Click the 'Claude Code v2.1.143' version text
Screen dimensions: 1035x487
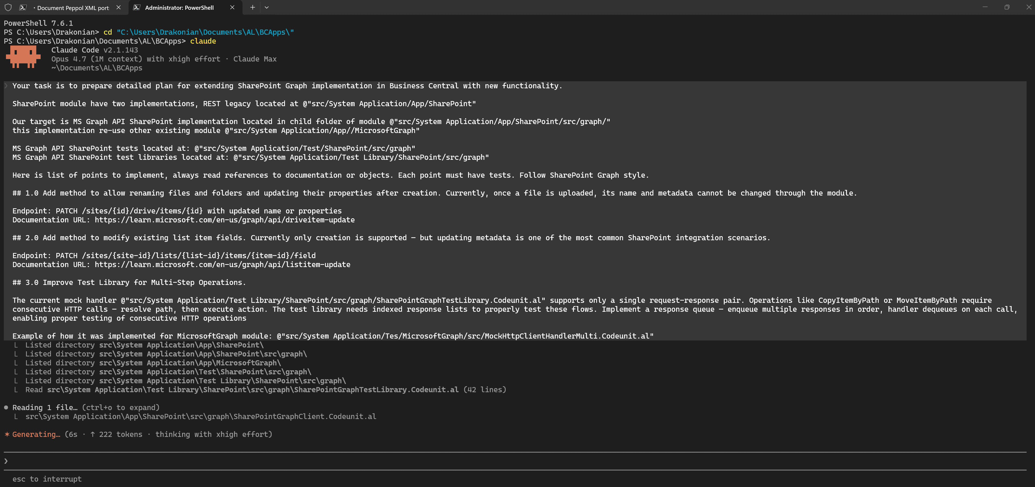(95, 50)
